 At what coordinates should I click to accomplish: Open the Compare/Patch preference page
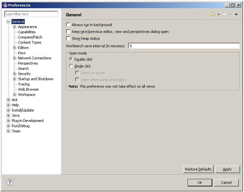pyautogui.click(x=30, y=37)
